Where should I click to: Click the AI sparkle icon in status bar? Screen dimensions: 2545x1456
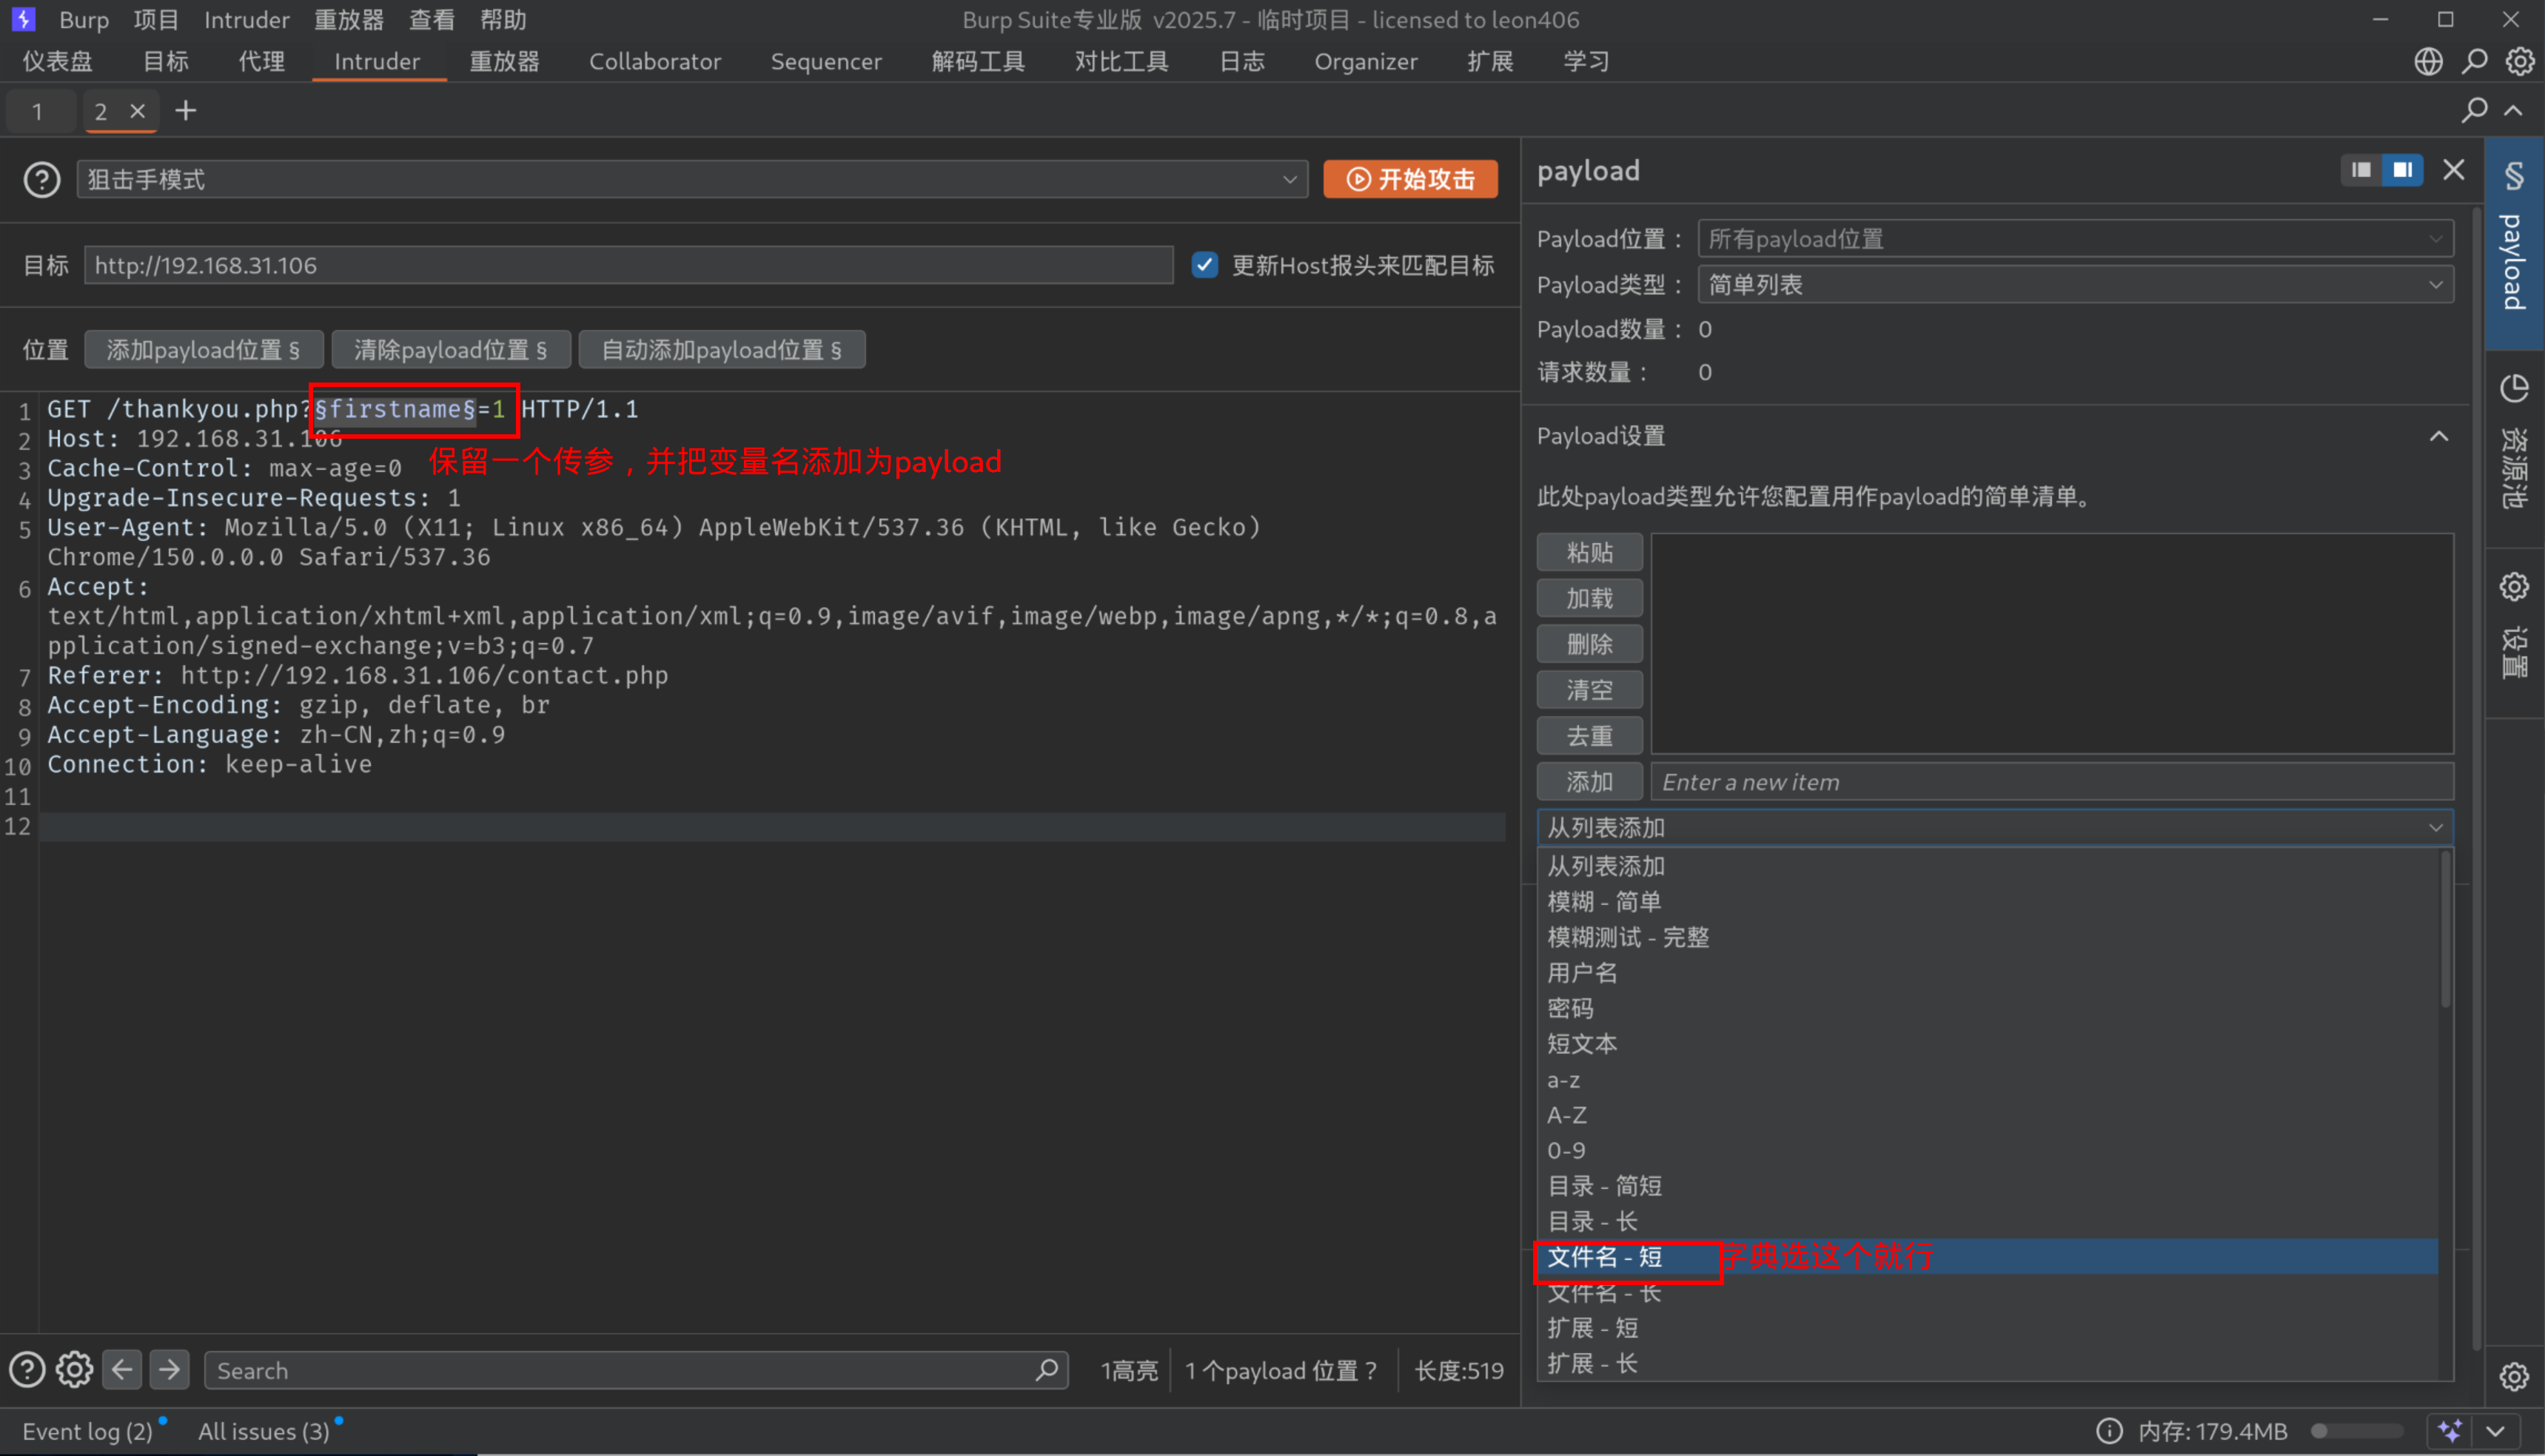tap(2450, 1431)
